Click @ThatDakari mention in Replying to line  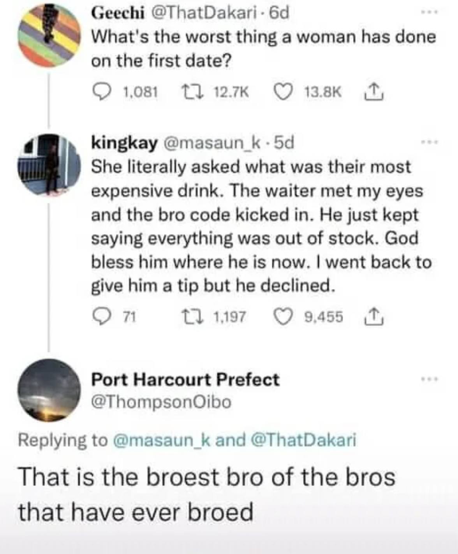click(304, 440)
